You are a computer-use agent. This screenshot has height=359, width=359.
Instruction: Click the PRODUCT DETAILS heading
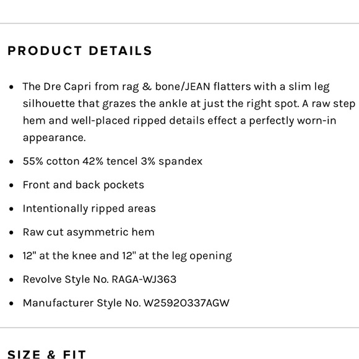click(x=80, y=51)
